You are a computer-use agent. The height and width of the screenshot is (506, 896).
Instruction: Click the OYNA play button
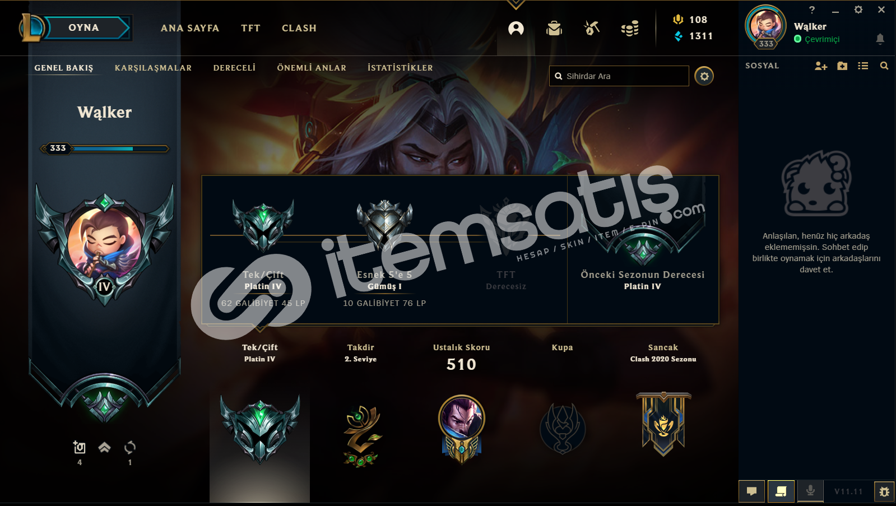(84, 27)
